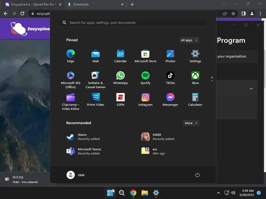Close the Easyupload.io tab

coord(60,4)
